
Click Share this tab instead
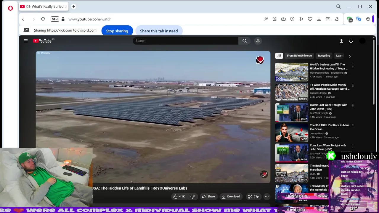pyautogui.click(x=159, y=31)
